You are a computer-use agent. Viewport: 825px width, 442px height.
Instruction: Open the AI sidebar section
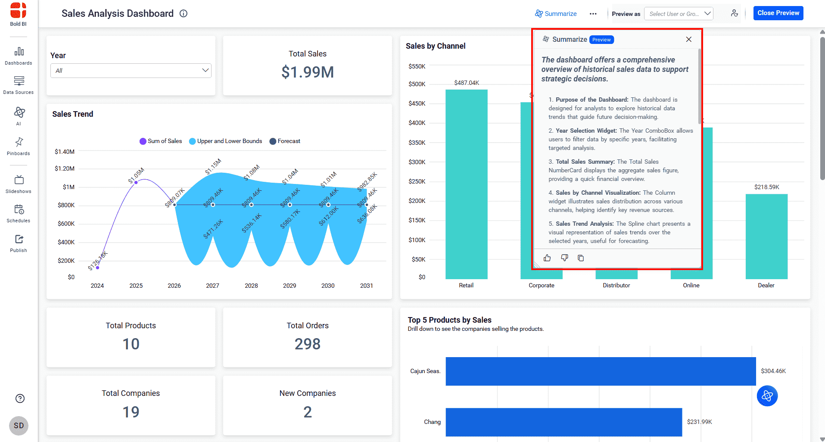click(x=19, y=116)
